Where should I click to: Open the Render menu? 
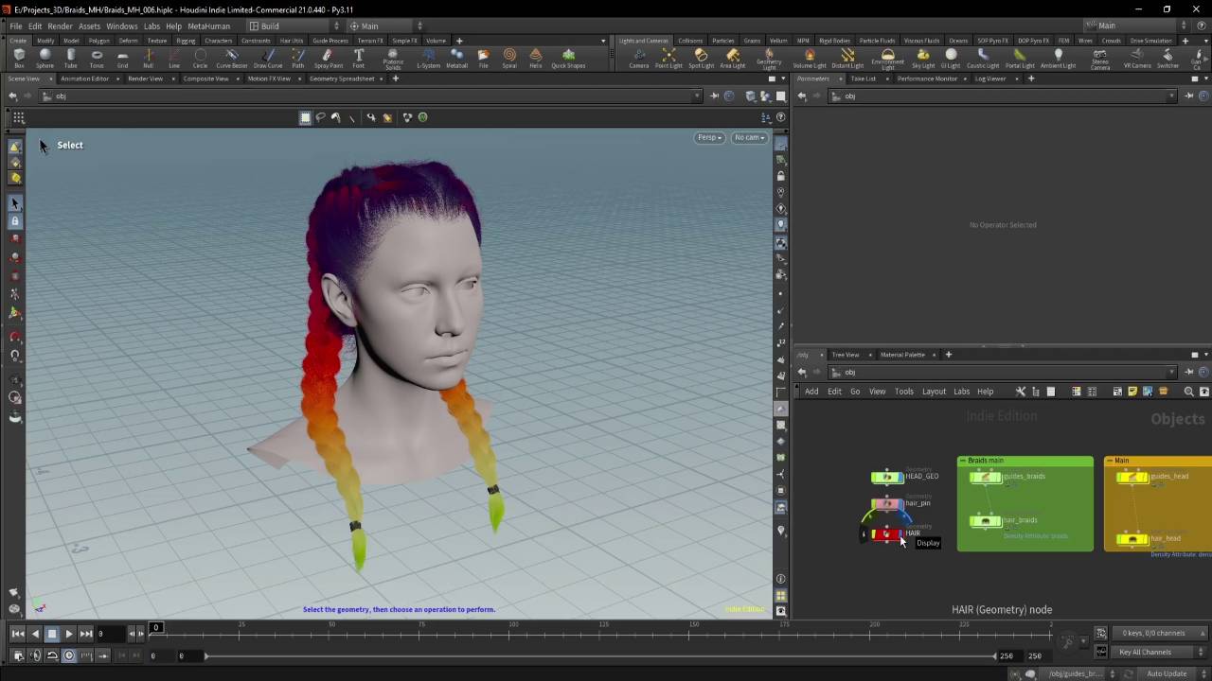point(60,26)
